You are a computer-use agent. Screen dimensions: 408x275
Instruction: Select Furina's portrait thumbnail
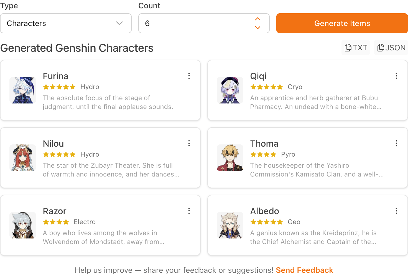coord(23,90)
